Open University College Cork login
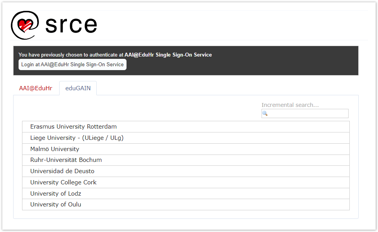The image size is (378, 232). point(63,182)
